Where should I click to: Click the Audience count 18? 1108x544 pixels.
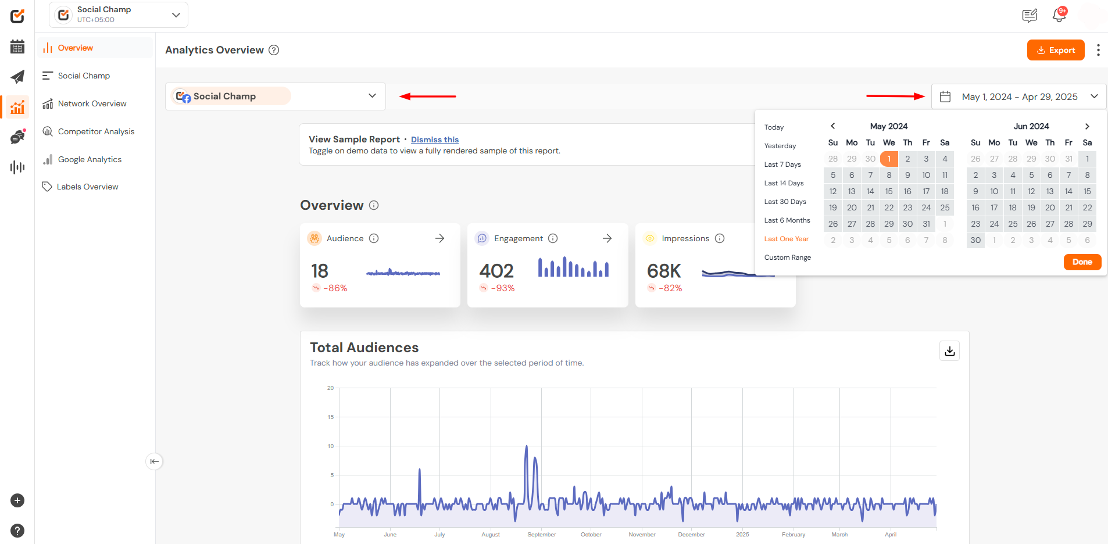[320, 271]
